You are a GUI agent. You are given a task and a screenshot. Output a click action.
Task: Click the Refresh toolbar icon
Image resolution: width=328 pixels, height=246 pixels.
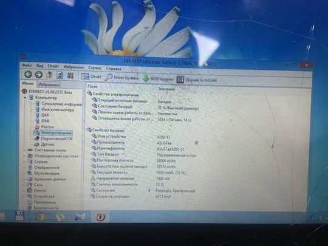pyautogui.click(x=60, y=75)
